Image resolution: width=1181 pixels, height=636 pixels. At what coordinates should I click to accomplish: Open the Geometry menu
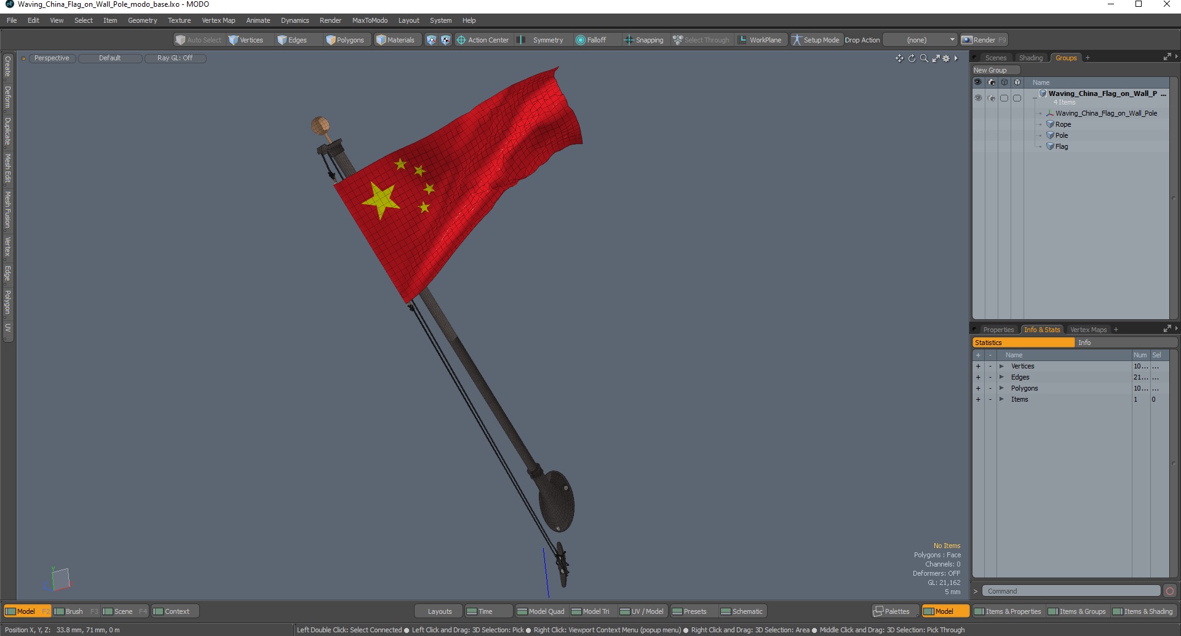tap(142, 20)
